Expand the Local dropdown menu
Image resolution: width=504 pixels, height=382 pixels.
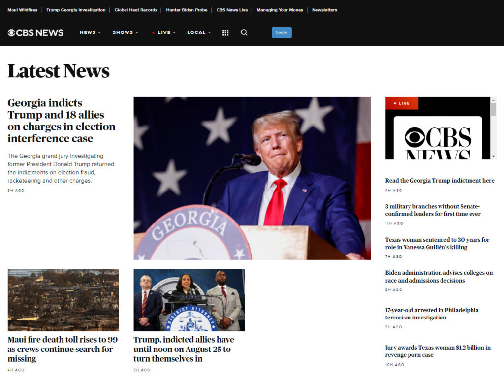(199, 32)
